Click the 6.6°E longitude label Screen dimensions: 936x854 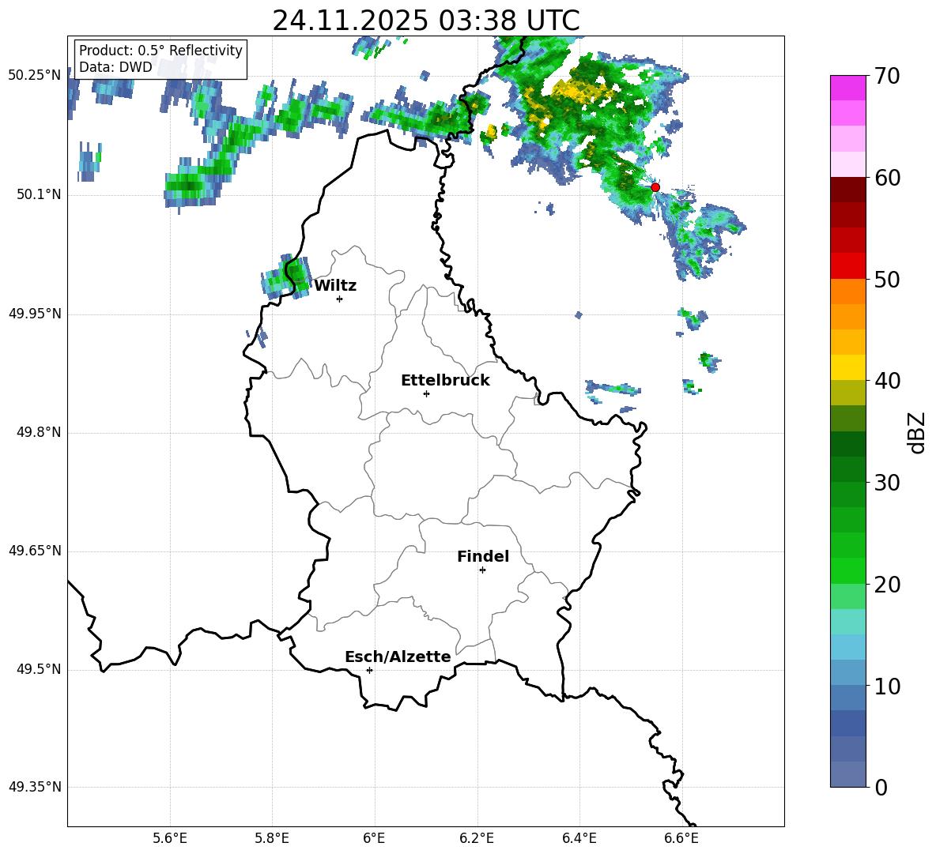click(681, 838)
